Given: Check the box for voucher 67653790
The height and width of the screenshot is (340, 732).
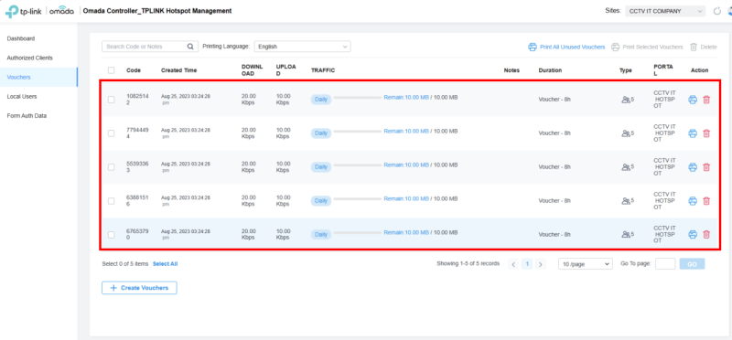Looking at the screenshot, I should (111, 235).
